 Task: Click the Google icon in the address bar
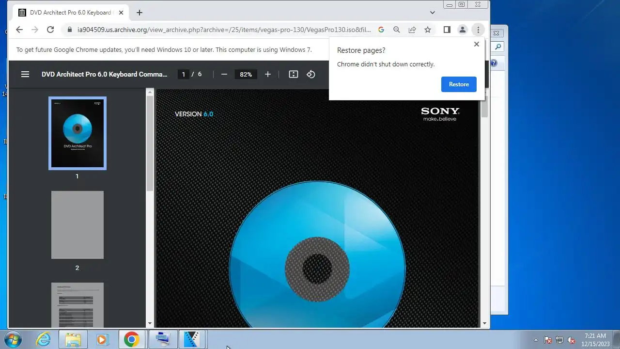click(381, 30)
